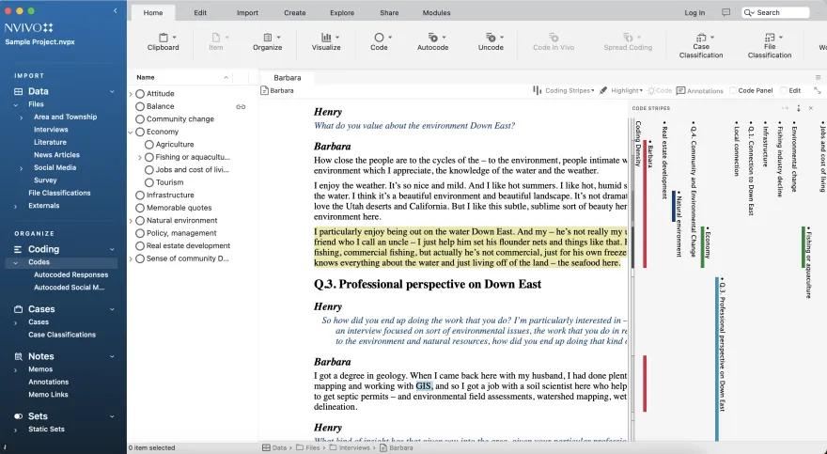
Task: Collapse the Coding section chevron
Action: click(x=112, y=249)
